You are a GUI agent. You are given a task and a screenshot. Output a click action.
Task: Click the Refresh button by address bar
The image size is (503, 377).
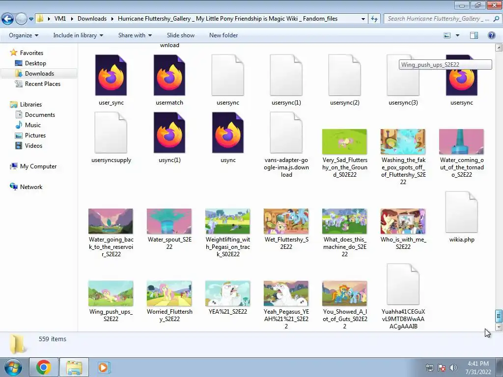[x=374, y=19]
